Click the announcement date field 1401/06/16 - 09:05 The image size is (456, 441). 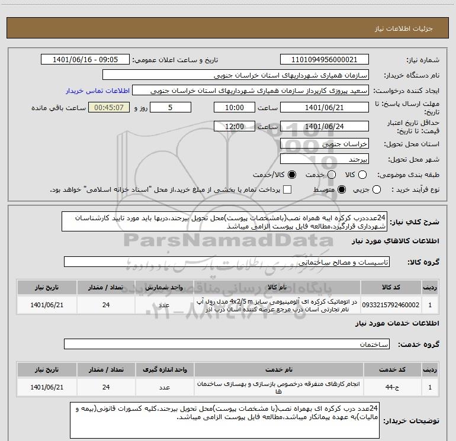point(85,60)
